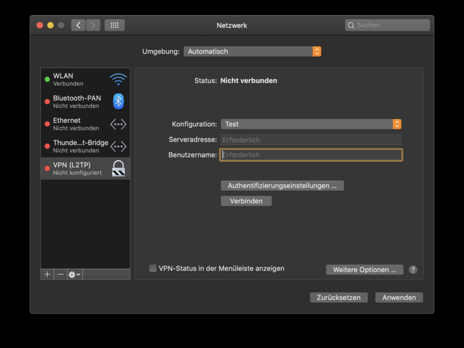Expand the Konfiguration dropdown
464x348 pixels.
tap(311, 124)
